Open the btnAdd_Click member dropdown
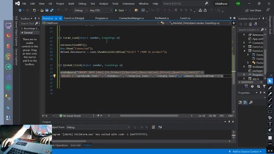The height and width of the screenshot is (154, 274). tap(200, 23)
